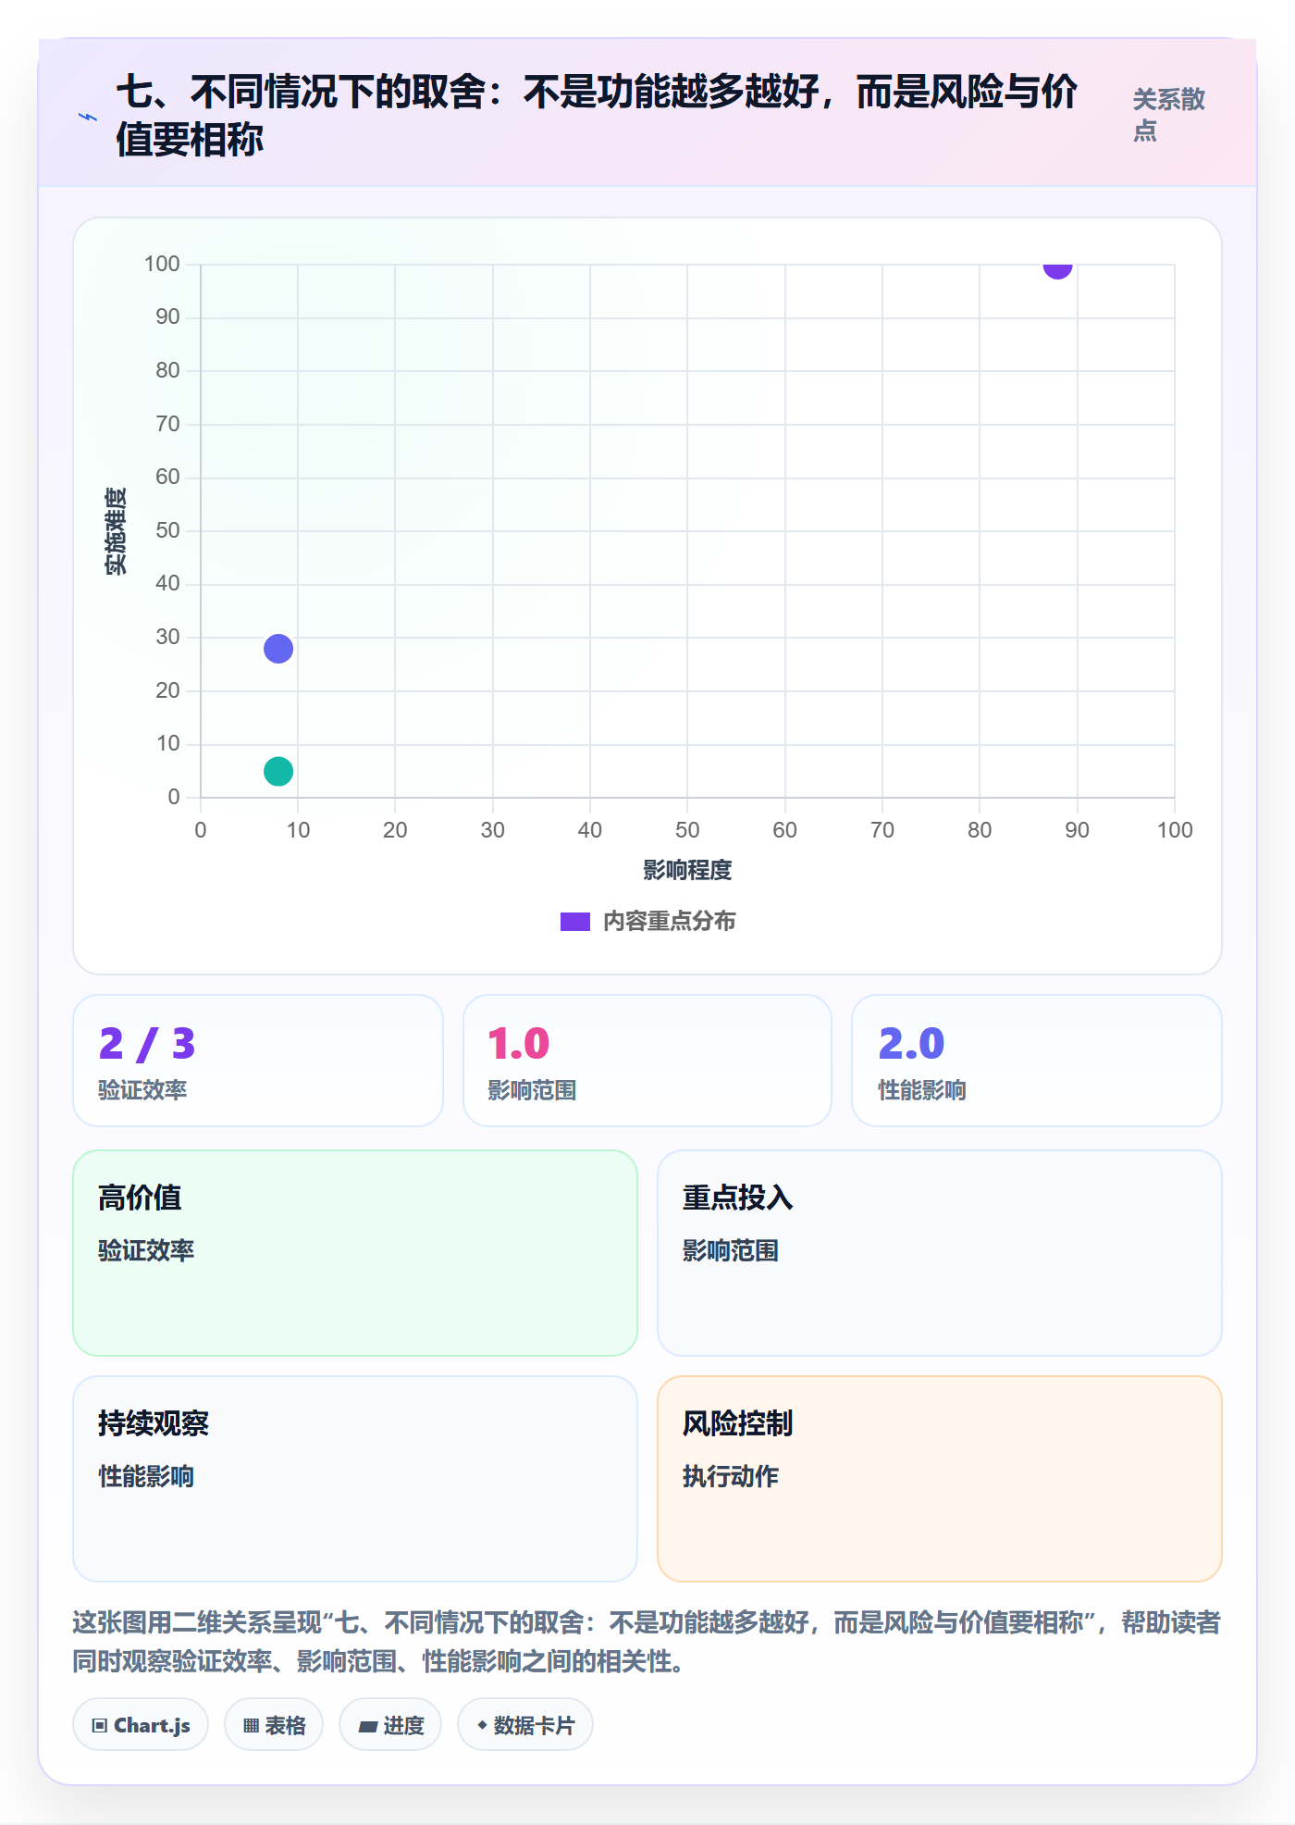Click the 进度 tag chip

pos(390,1725)
